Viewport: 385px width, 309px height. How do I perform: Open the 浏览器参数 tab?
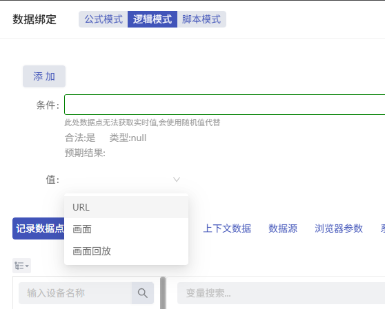point(339,228)
